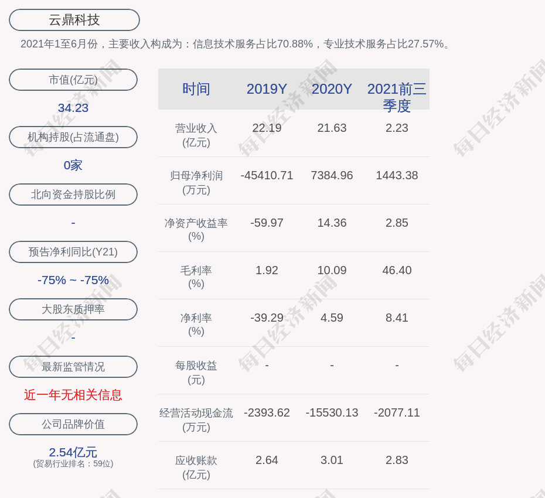Select the 经营活动现金流(万元) row label

pyautogui.click(x=196, y=419)
